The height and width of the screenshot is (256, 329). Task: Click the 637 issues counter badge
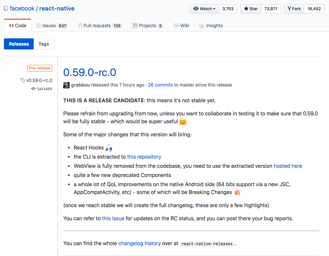[x=62, y=26]
